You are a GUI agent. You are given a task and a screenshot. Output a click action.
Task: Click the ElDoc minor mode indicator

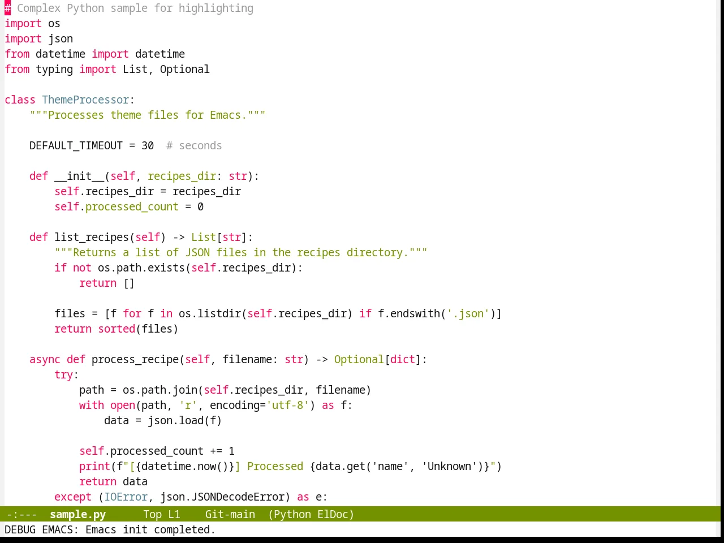(333, 514)
